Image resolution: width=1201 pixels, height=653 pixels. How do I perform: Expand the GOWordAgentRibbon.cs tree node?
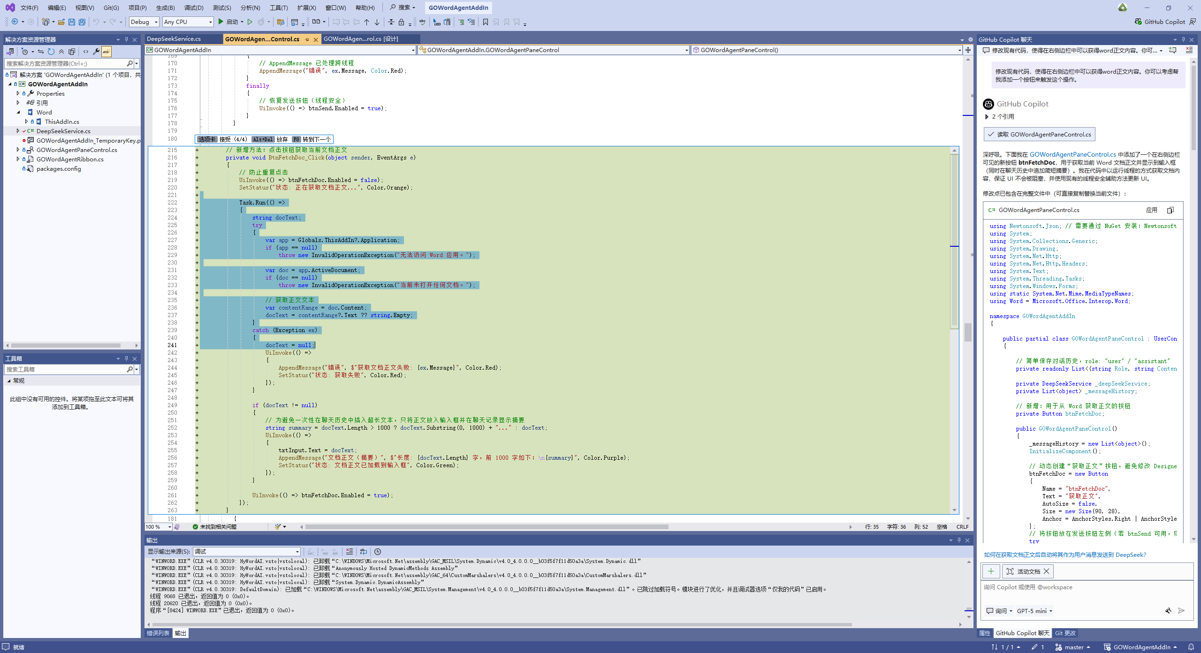click(18, 159)
